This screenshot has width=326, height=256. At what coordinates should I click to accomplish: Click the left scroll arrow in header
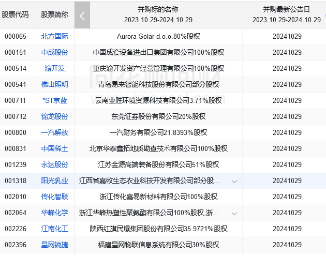[x=82, y=15]
